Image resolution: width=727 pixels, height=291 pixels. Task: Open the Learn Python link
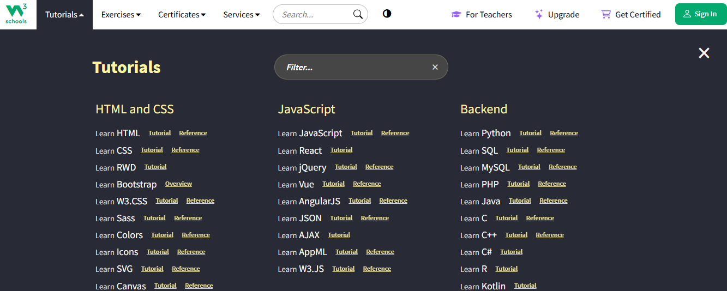[x=485, y=134]
